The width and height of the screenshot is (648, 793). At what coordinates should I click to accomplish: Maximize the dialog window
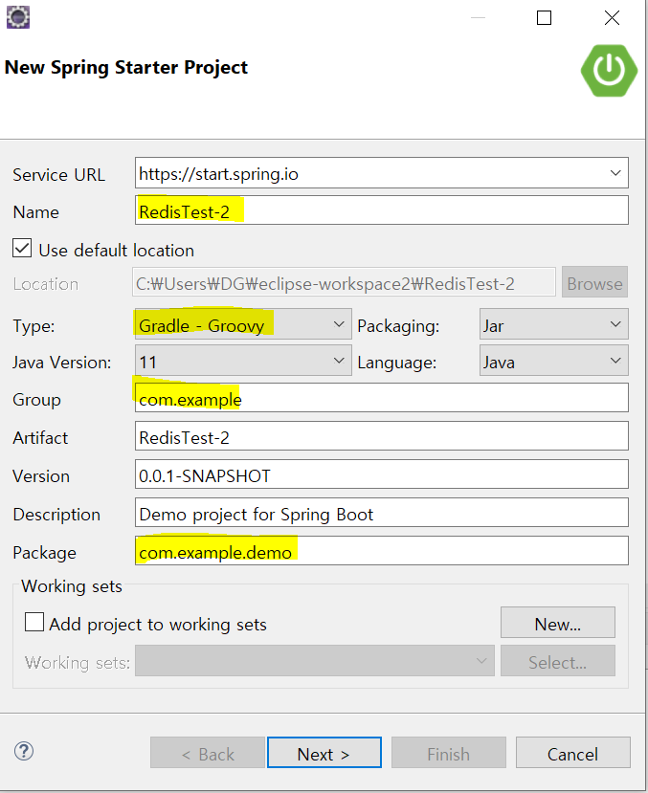click(x=544, y=18)
